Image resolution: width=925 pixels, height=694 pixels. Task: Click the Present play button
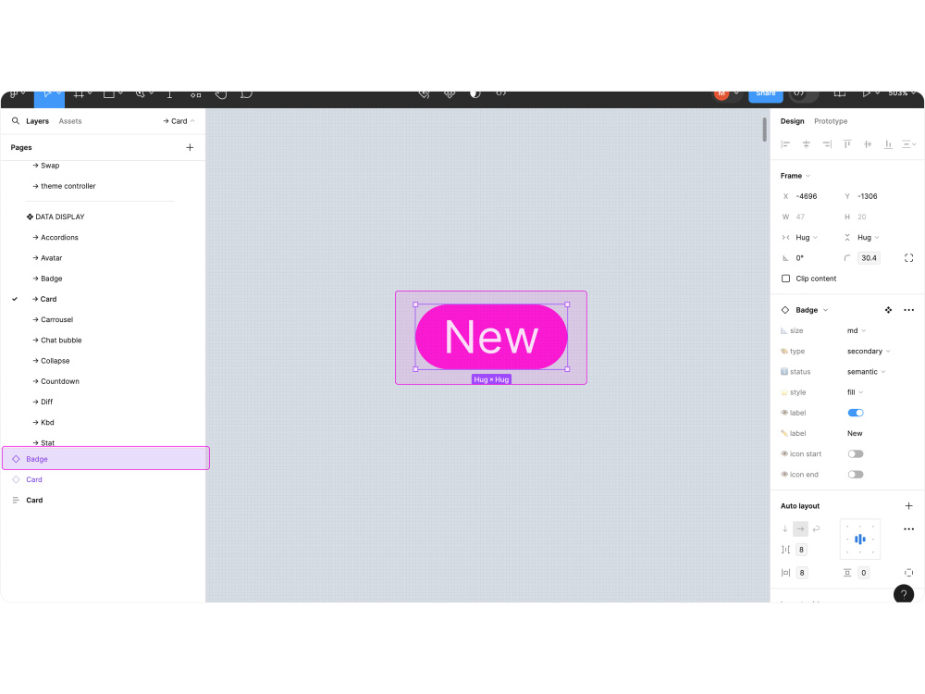[x=866, y=94]
